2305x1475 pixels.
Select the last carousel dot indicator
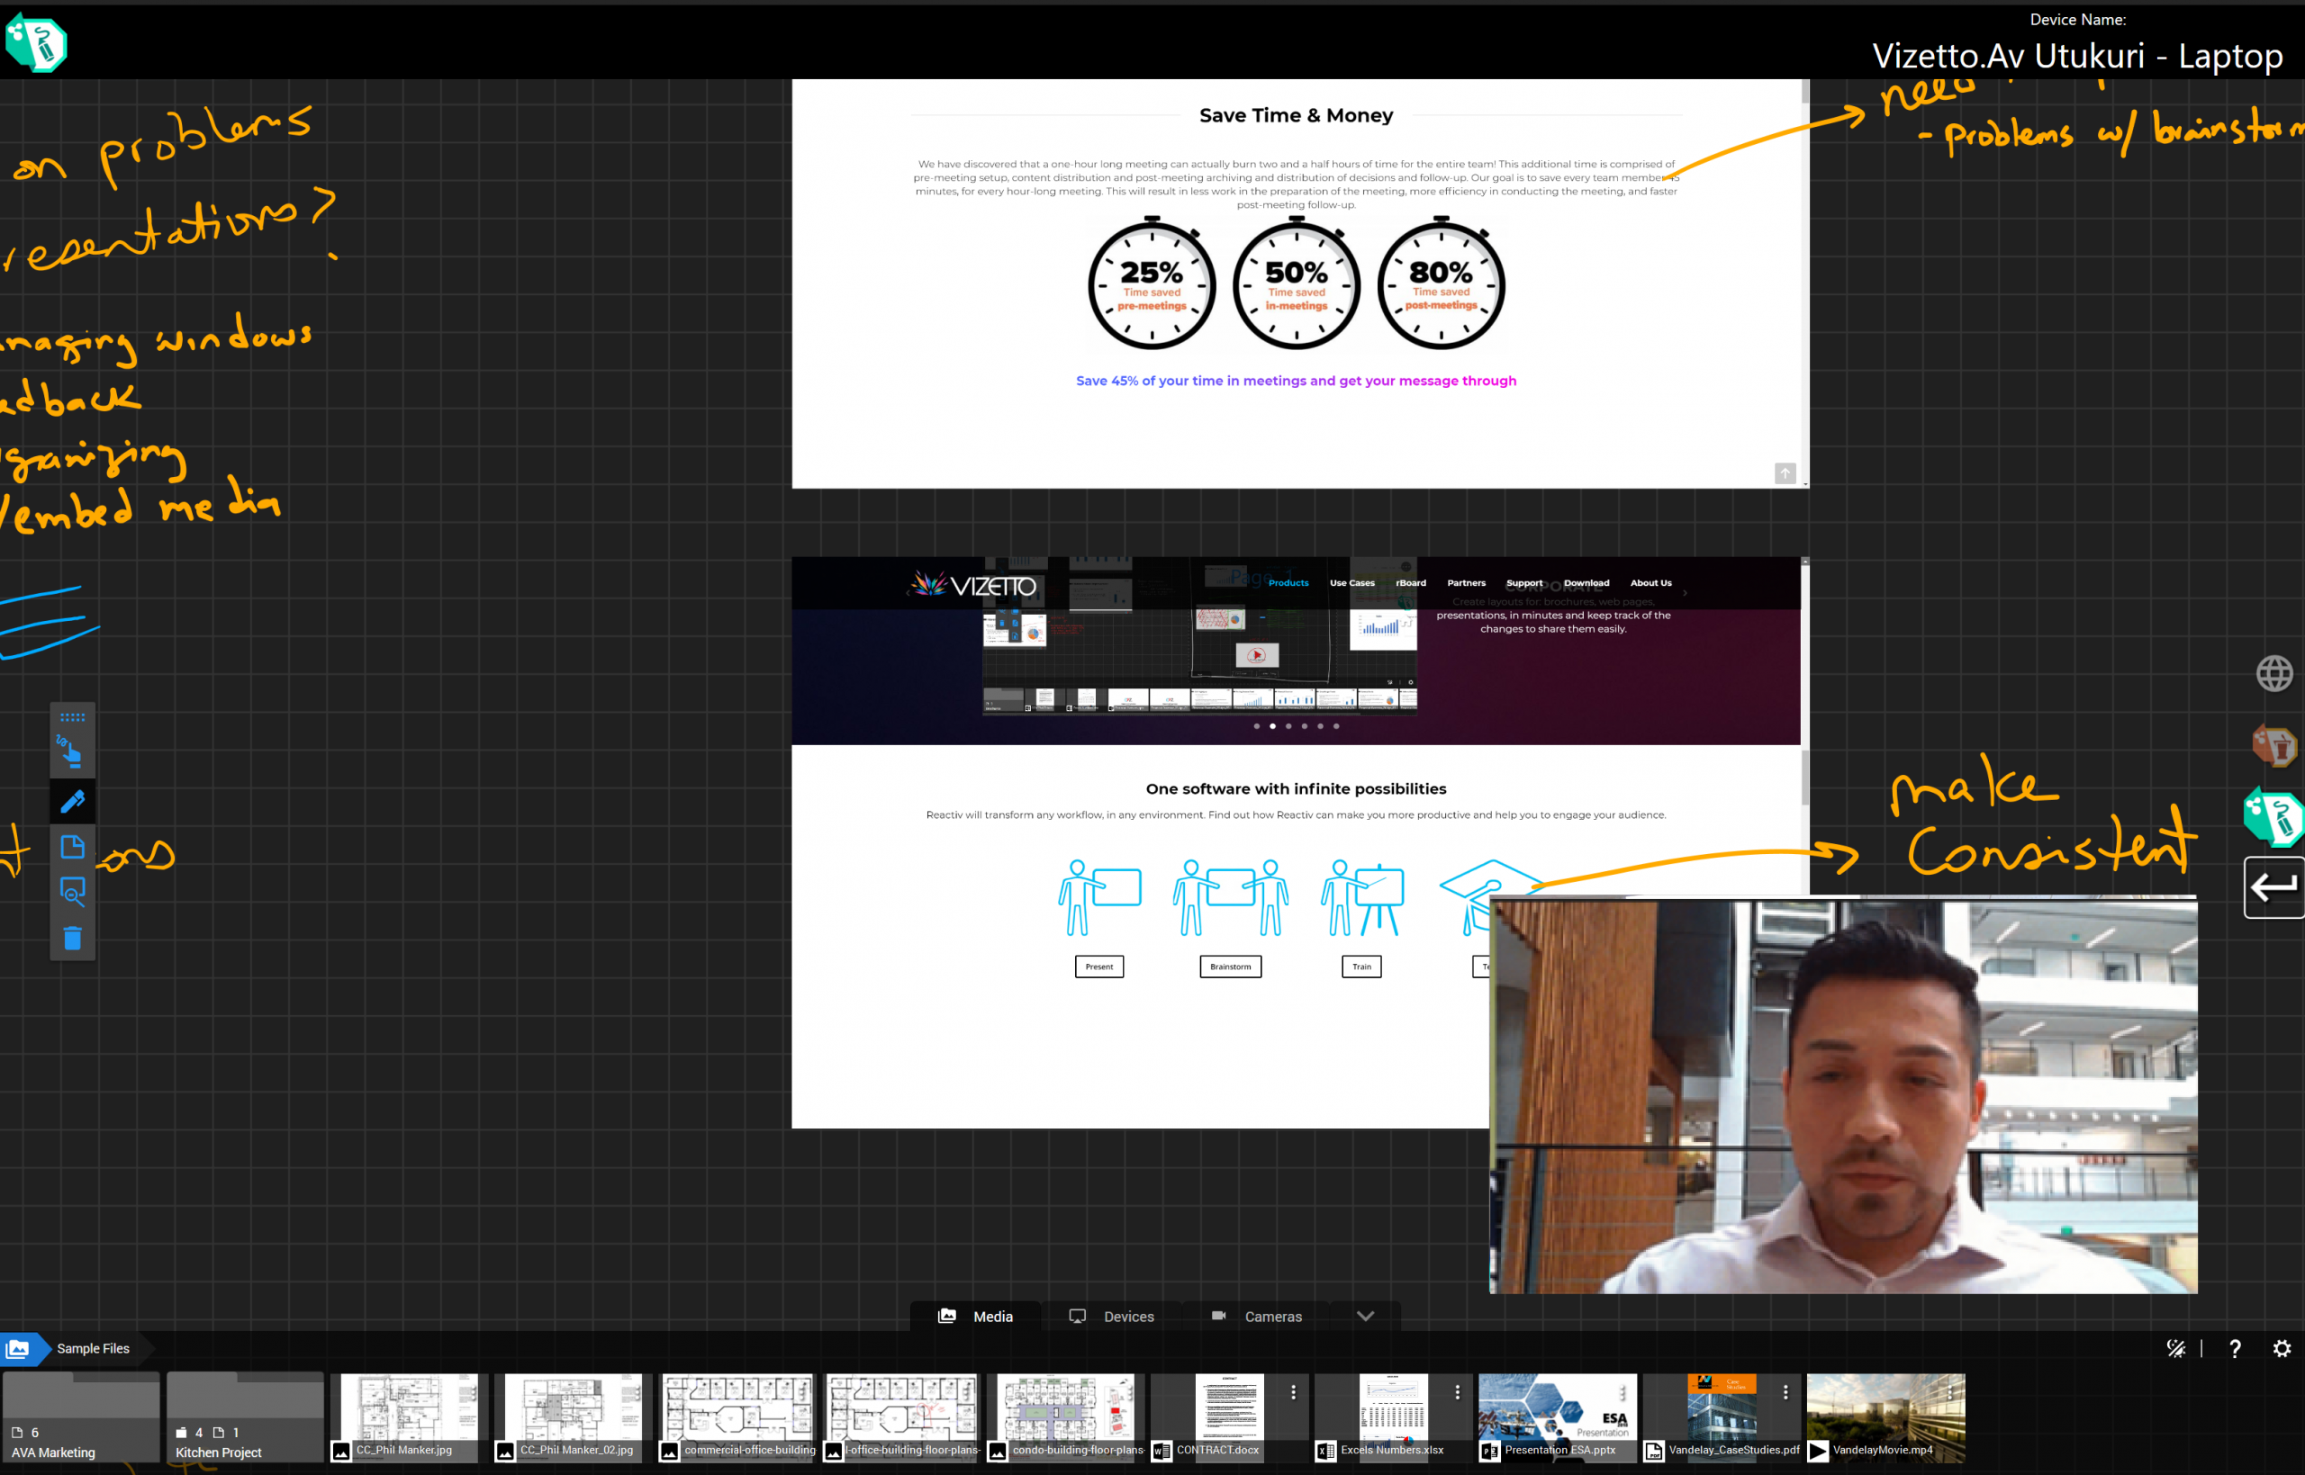tap(1336, 726)
